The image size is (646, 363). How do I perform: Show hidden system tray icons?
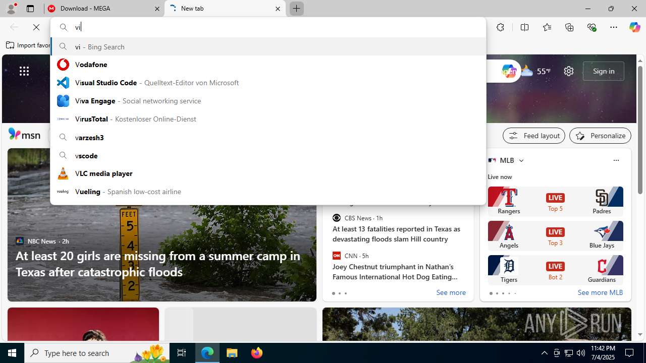544,353
